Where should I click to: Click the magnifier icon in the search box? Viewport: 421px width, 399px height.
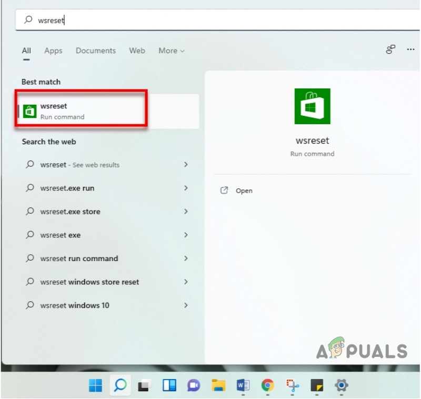(28, 19)
